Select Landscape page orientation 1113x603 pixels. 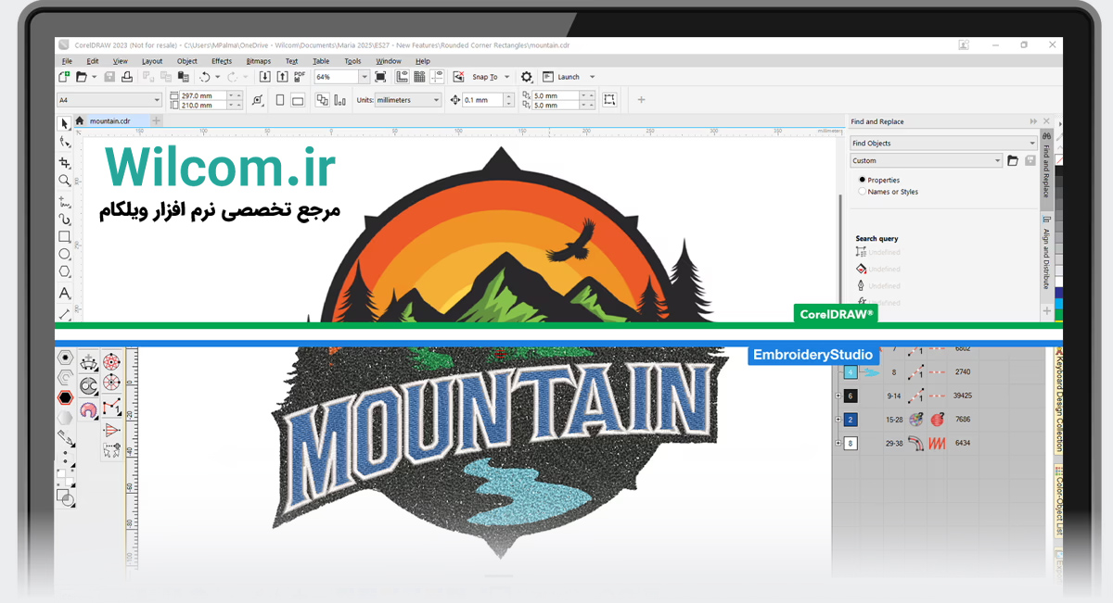(x=298, y=100)
